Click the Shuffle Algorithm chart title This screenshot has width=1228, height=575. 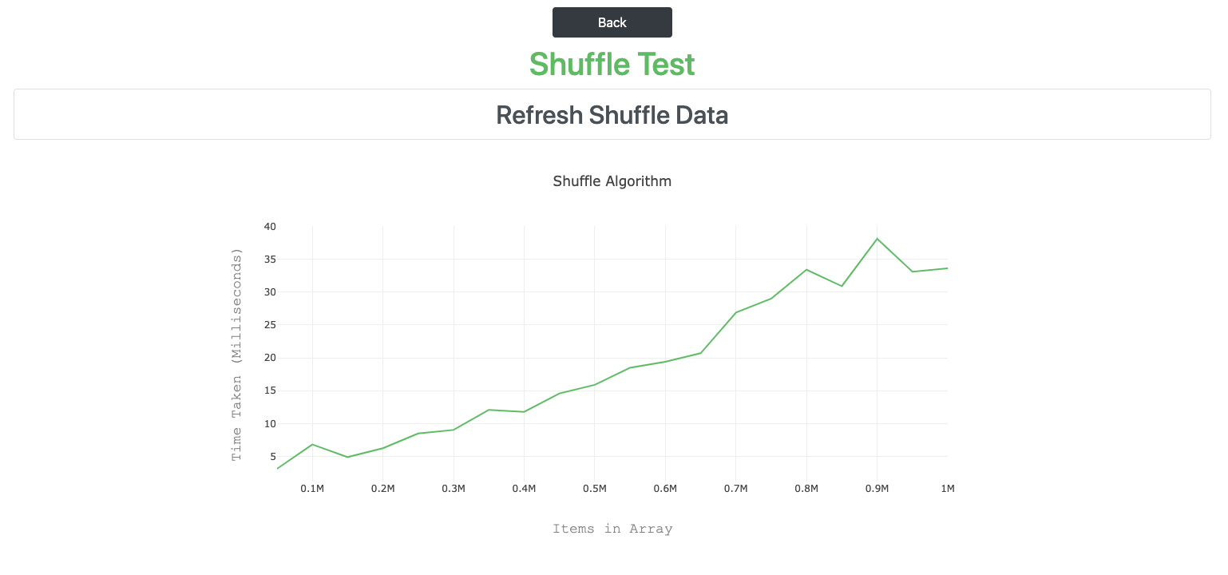click(612, 181)
